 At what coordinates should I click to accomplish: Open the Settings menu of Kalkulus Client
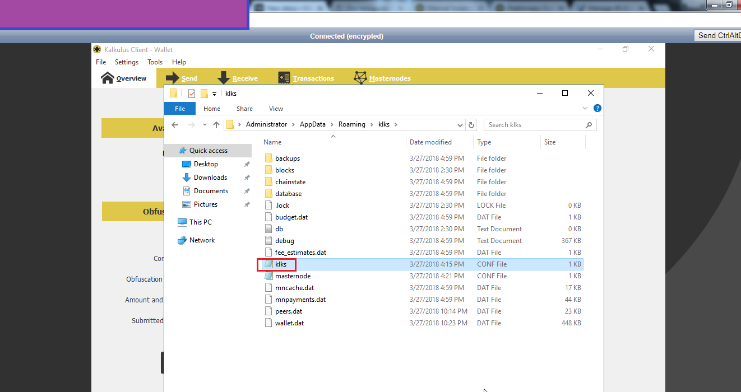pos(127,62)
